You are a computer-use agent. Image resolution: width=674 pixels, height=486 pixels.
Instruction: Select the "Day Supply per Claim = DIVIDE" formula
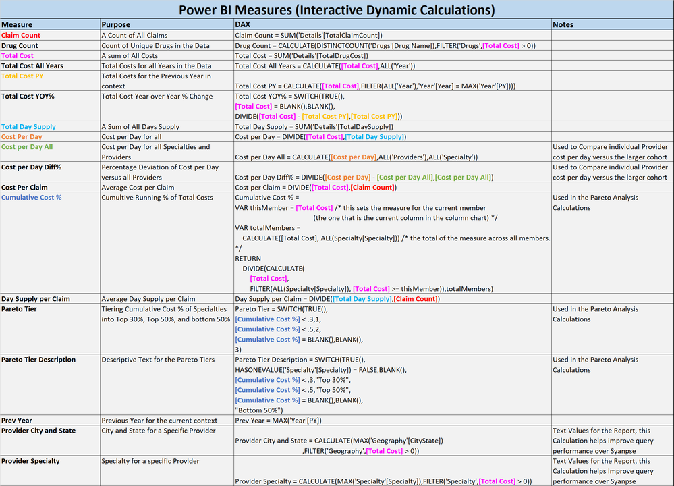(x=393, y=299)
